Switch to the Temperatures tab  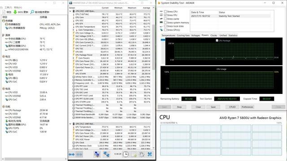(169, 35)
